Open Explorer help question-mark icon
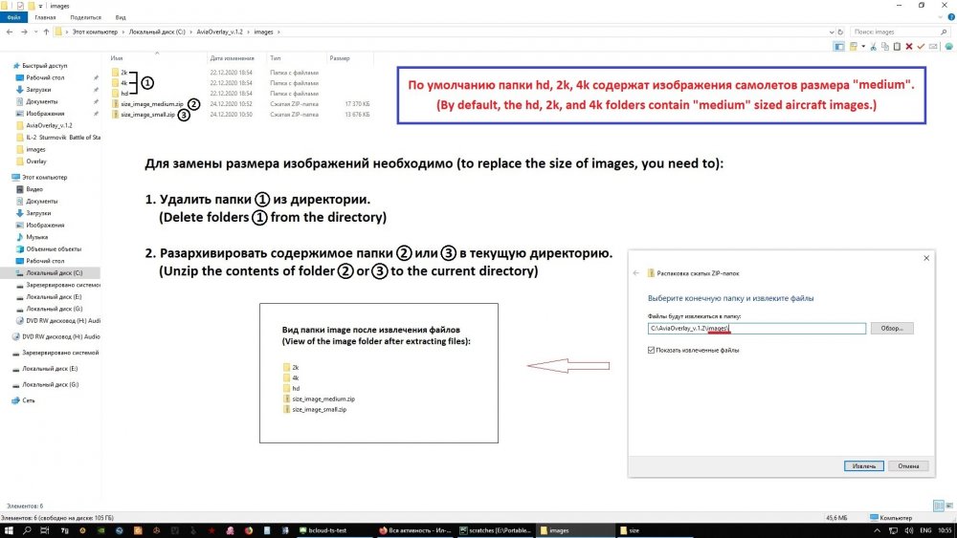 pos(951,17)
